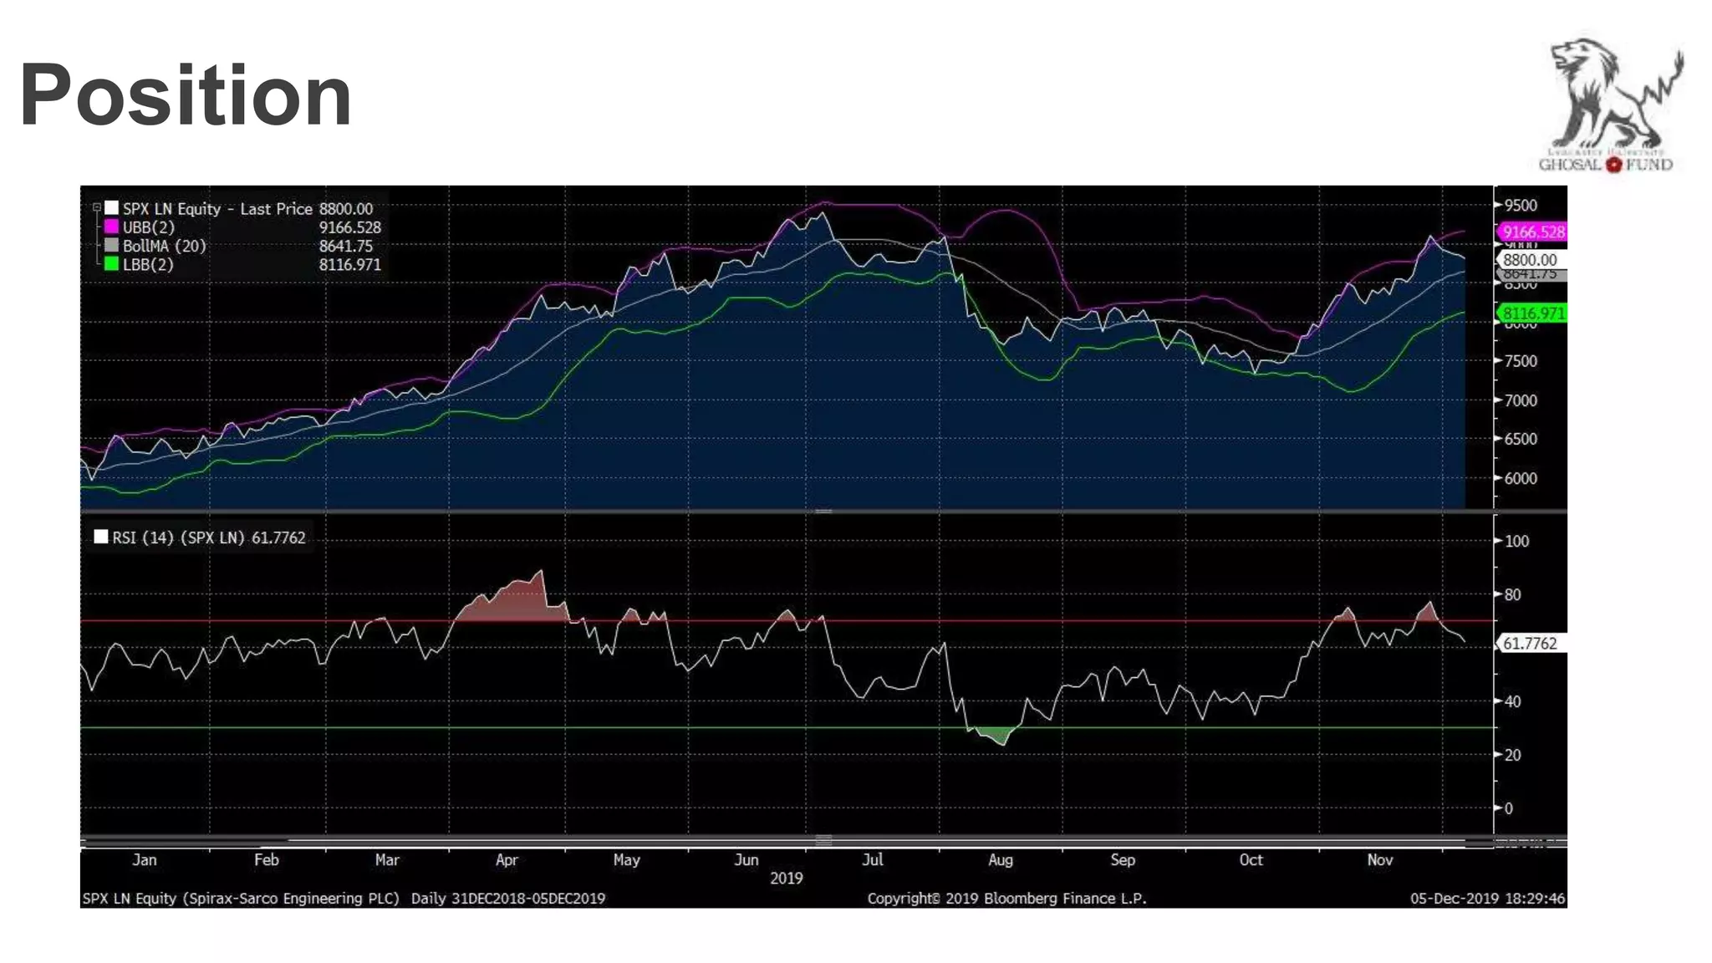Click the white RSI (14) legend box
The image size is (1712, 963).
pyautogui.click(x=101, y=537)
